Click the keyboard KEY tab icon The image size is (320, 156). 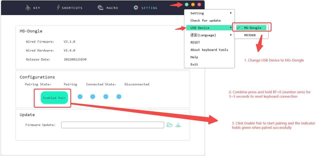[x=28, y=8]
